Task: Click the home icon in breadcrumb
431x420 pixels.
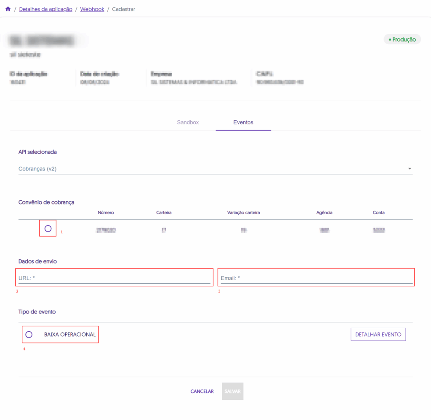Action: point(8,9)
